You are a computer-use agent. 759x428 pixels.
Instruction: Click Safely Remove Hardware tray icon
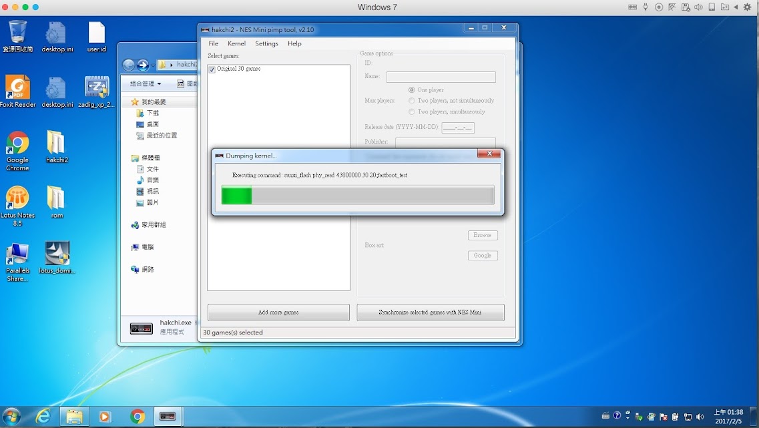pyautogui.click(x=639, y=417)
